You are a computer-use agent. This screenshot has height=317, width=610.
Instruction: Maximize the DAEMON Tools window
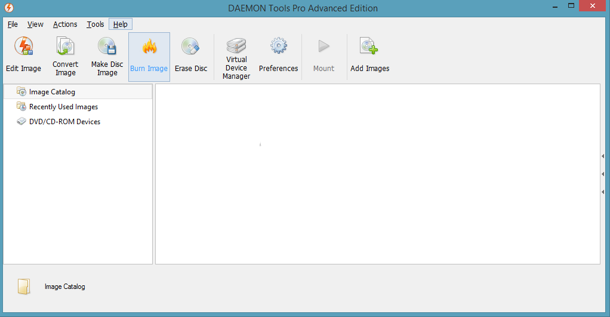pyautogui.click(x=571, y=6)
